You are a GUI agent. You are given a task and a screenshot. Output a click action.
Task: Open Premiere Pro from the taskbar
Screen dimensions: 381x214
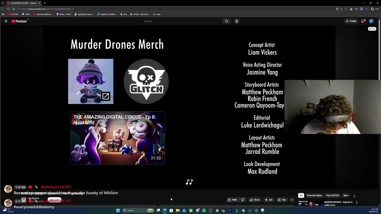[x=230, y=210]
